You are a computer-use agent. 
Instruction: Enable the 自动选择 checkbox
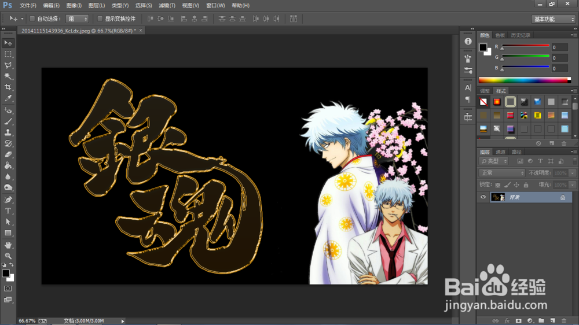click(x=32, y=19)
